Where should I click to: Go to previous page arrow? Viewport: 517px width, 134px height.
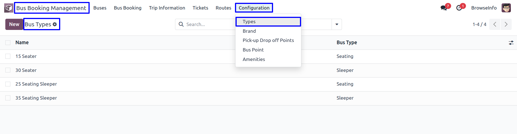pyautogui.click(x=495, y=24)
